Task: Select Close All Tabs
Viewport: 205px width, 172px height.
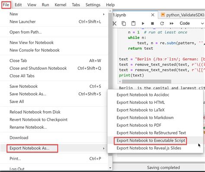Action: (x=54, y=76)
